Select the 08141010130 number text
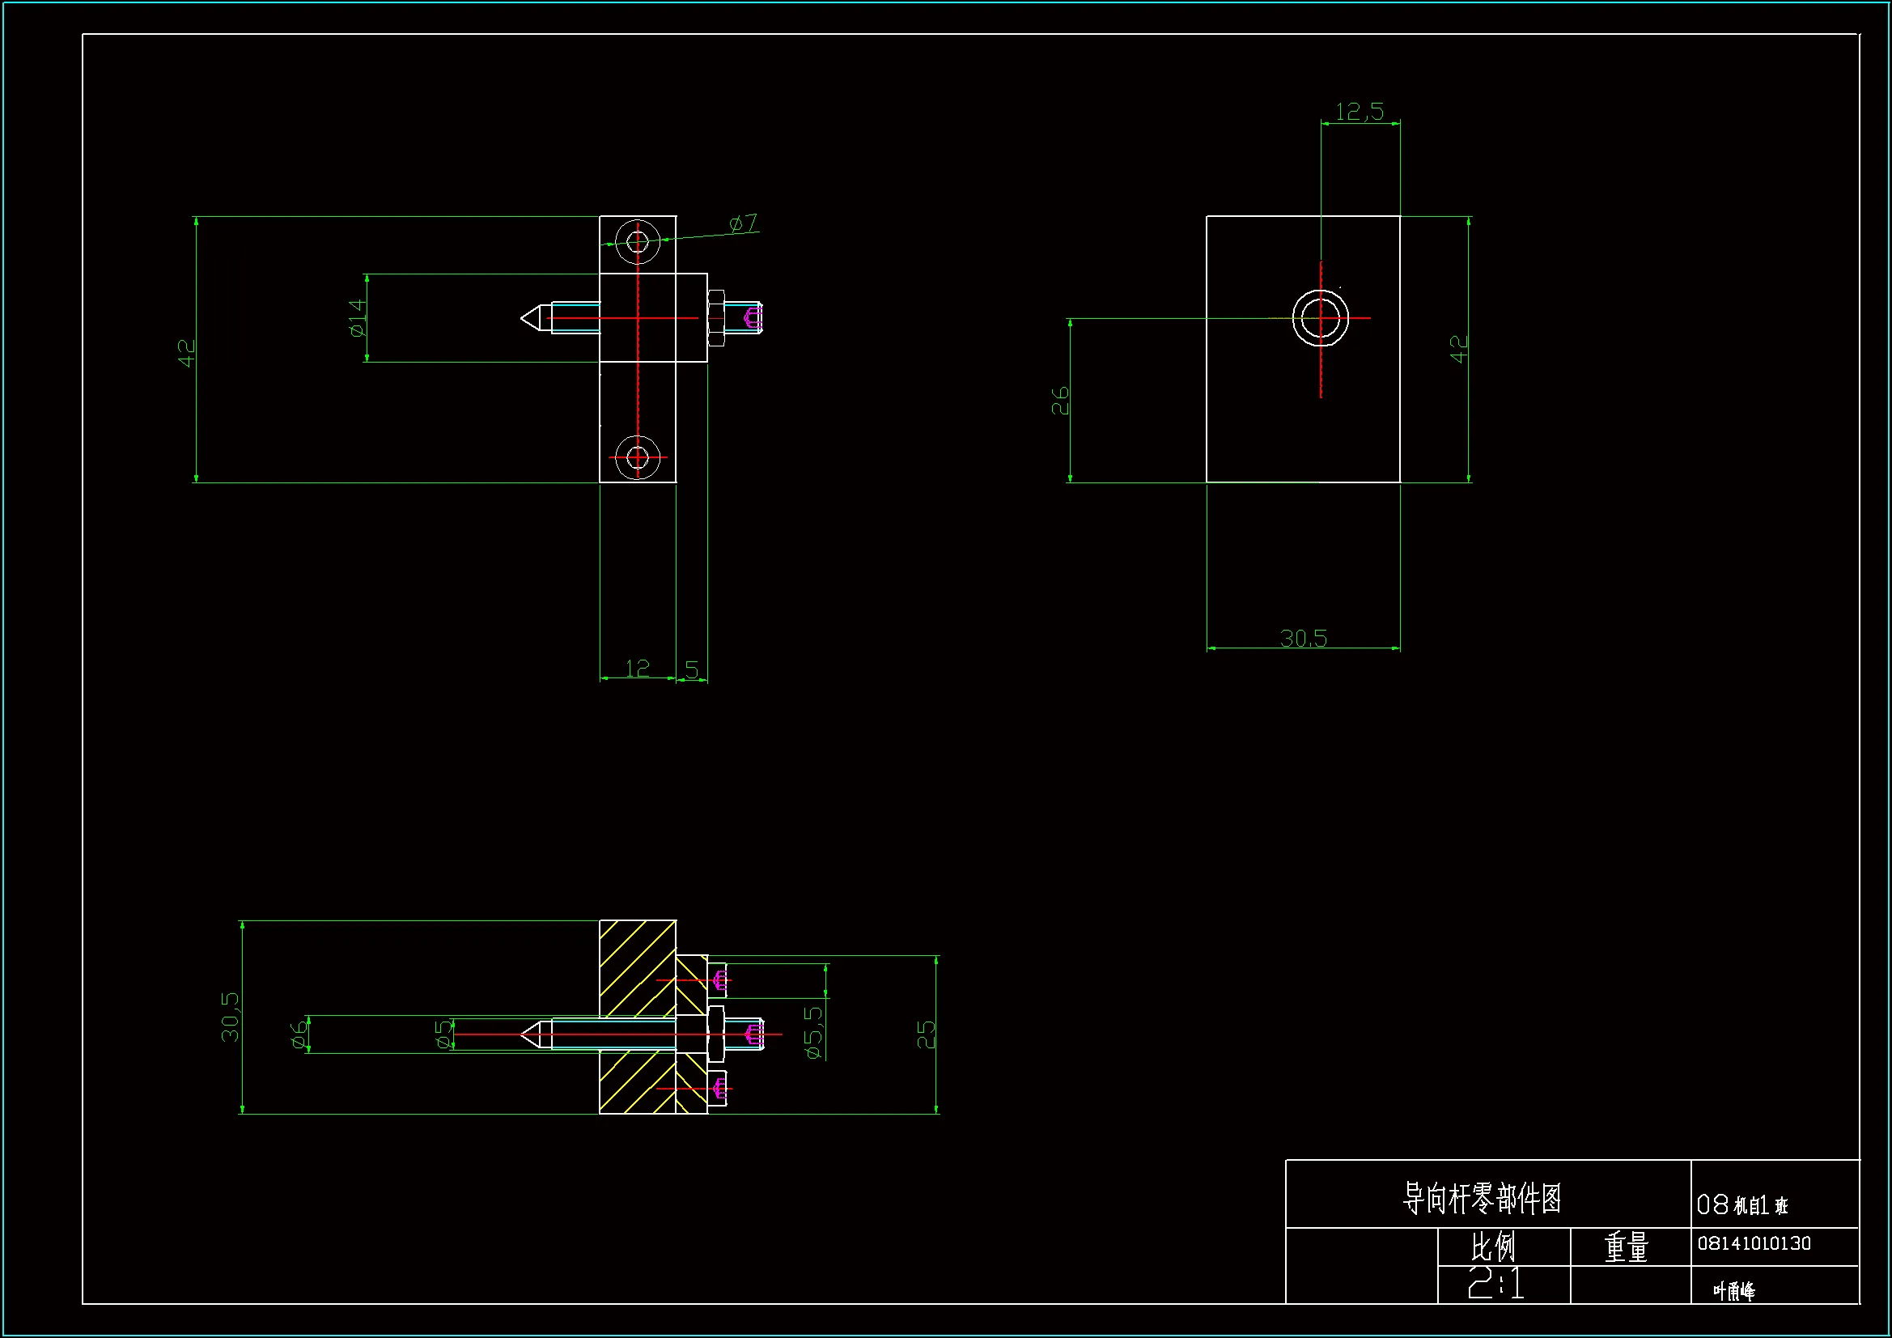Screen dimensions: 1892x1338 [x=1754, y=1243]
